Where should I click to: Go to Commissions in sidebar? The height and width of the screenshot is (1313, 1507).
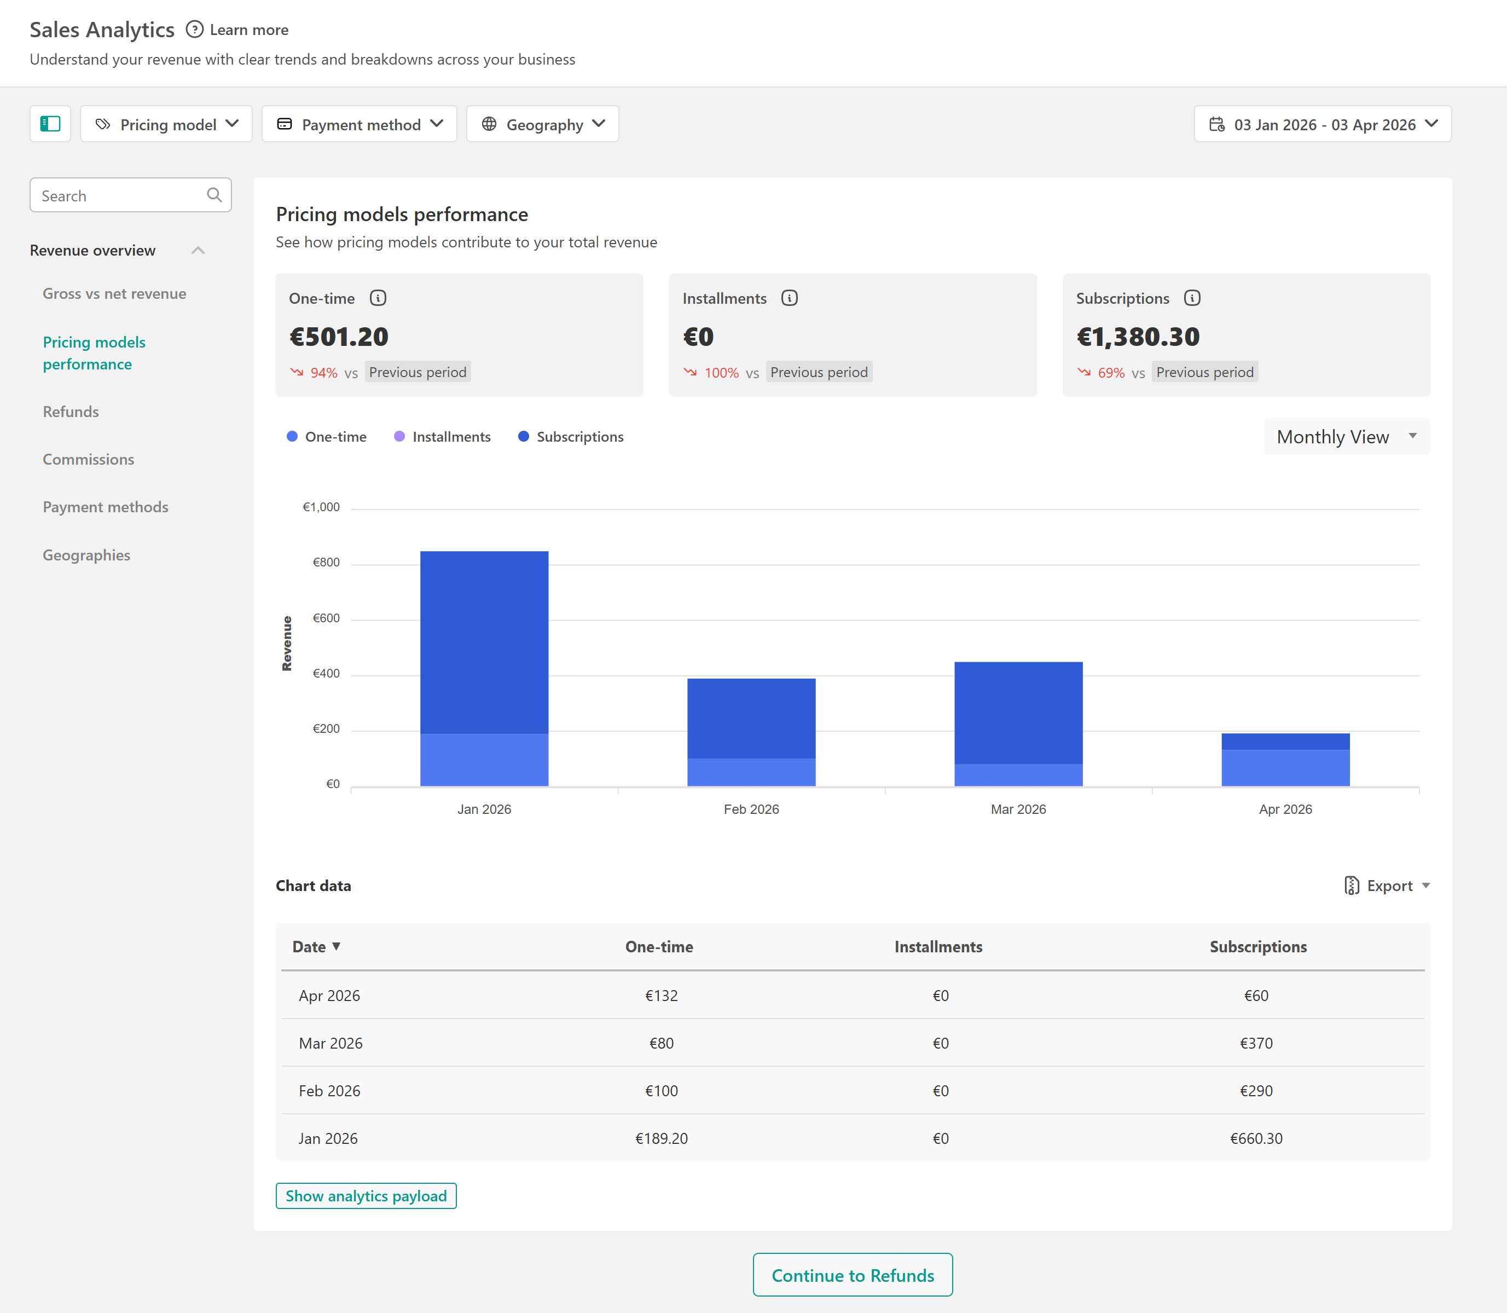pyautogui.click(x=88, y=459)
